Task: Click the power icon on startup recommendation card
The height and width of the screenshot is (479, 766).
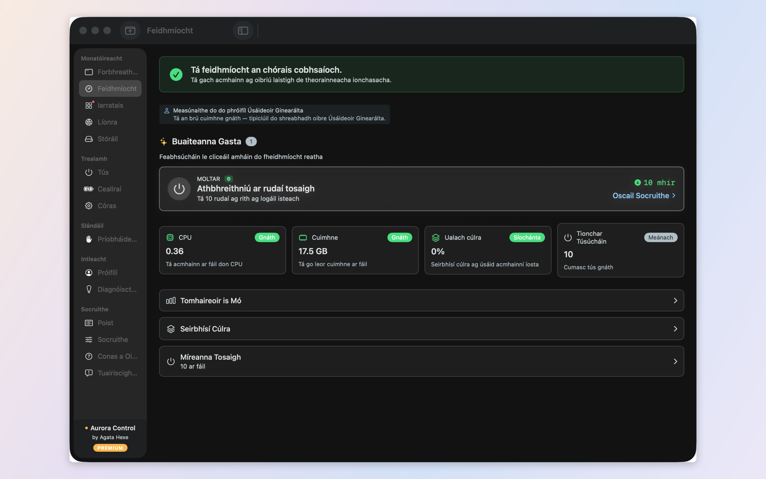Action: click(179, 189)
